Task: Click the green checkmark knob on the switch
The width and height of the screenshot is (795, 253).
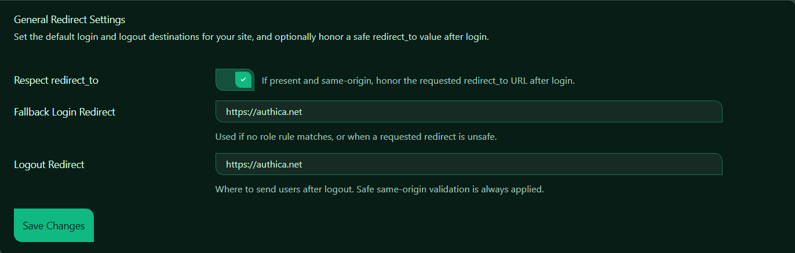Action: 243,80
